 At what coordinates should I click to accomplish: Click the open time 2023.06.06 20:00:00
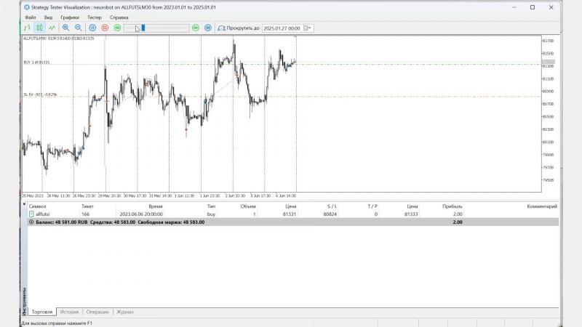click(141, 214)
